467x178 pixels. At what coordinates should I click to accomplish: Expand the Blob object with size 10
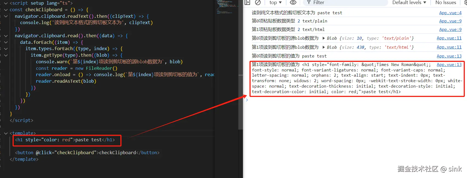[x=324, y=38]
